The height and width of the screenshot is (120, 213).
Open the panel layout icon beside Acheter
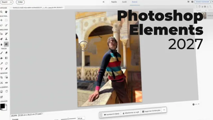[x=192, y=2]
